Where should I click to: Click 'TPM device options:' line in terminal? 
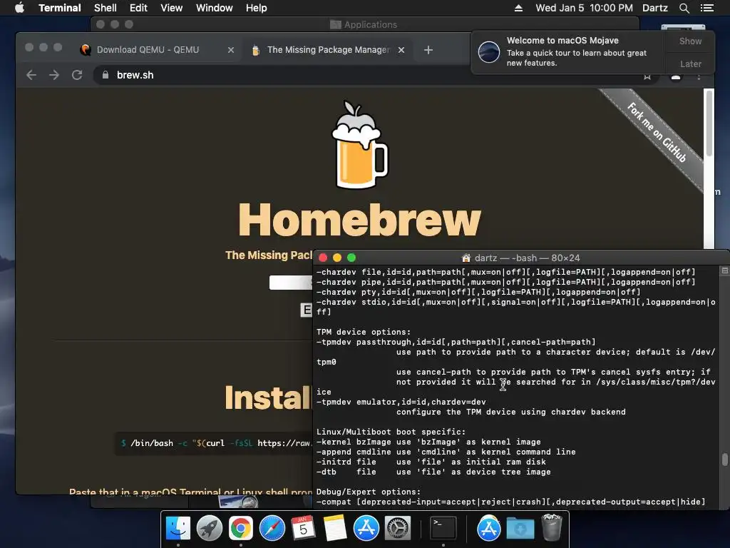pos(364,332)
